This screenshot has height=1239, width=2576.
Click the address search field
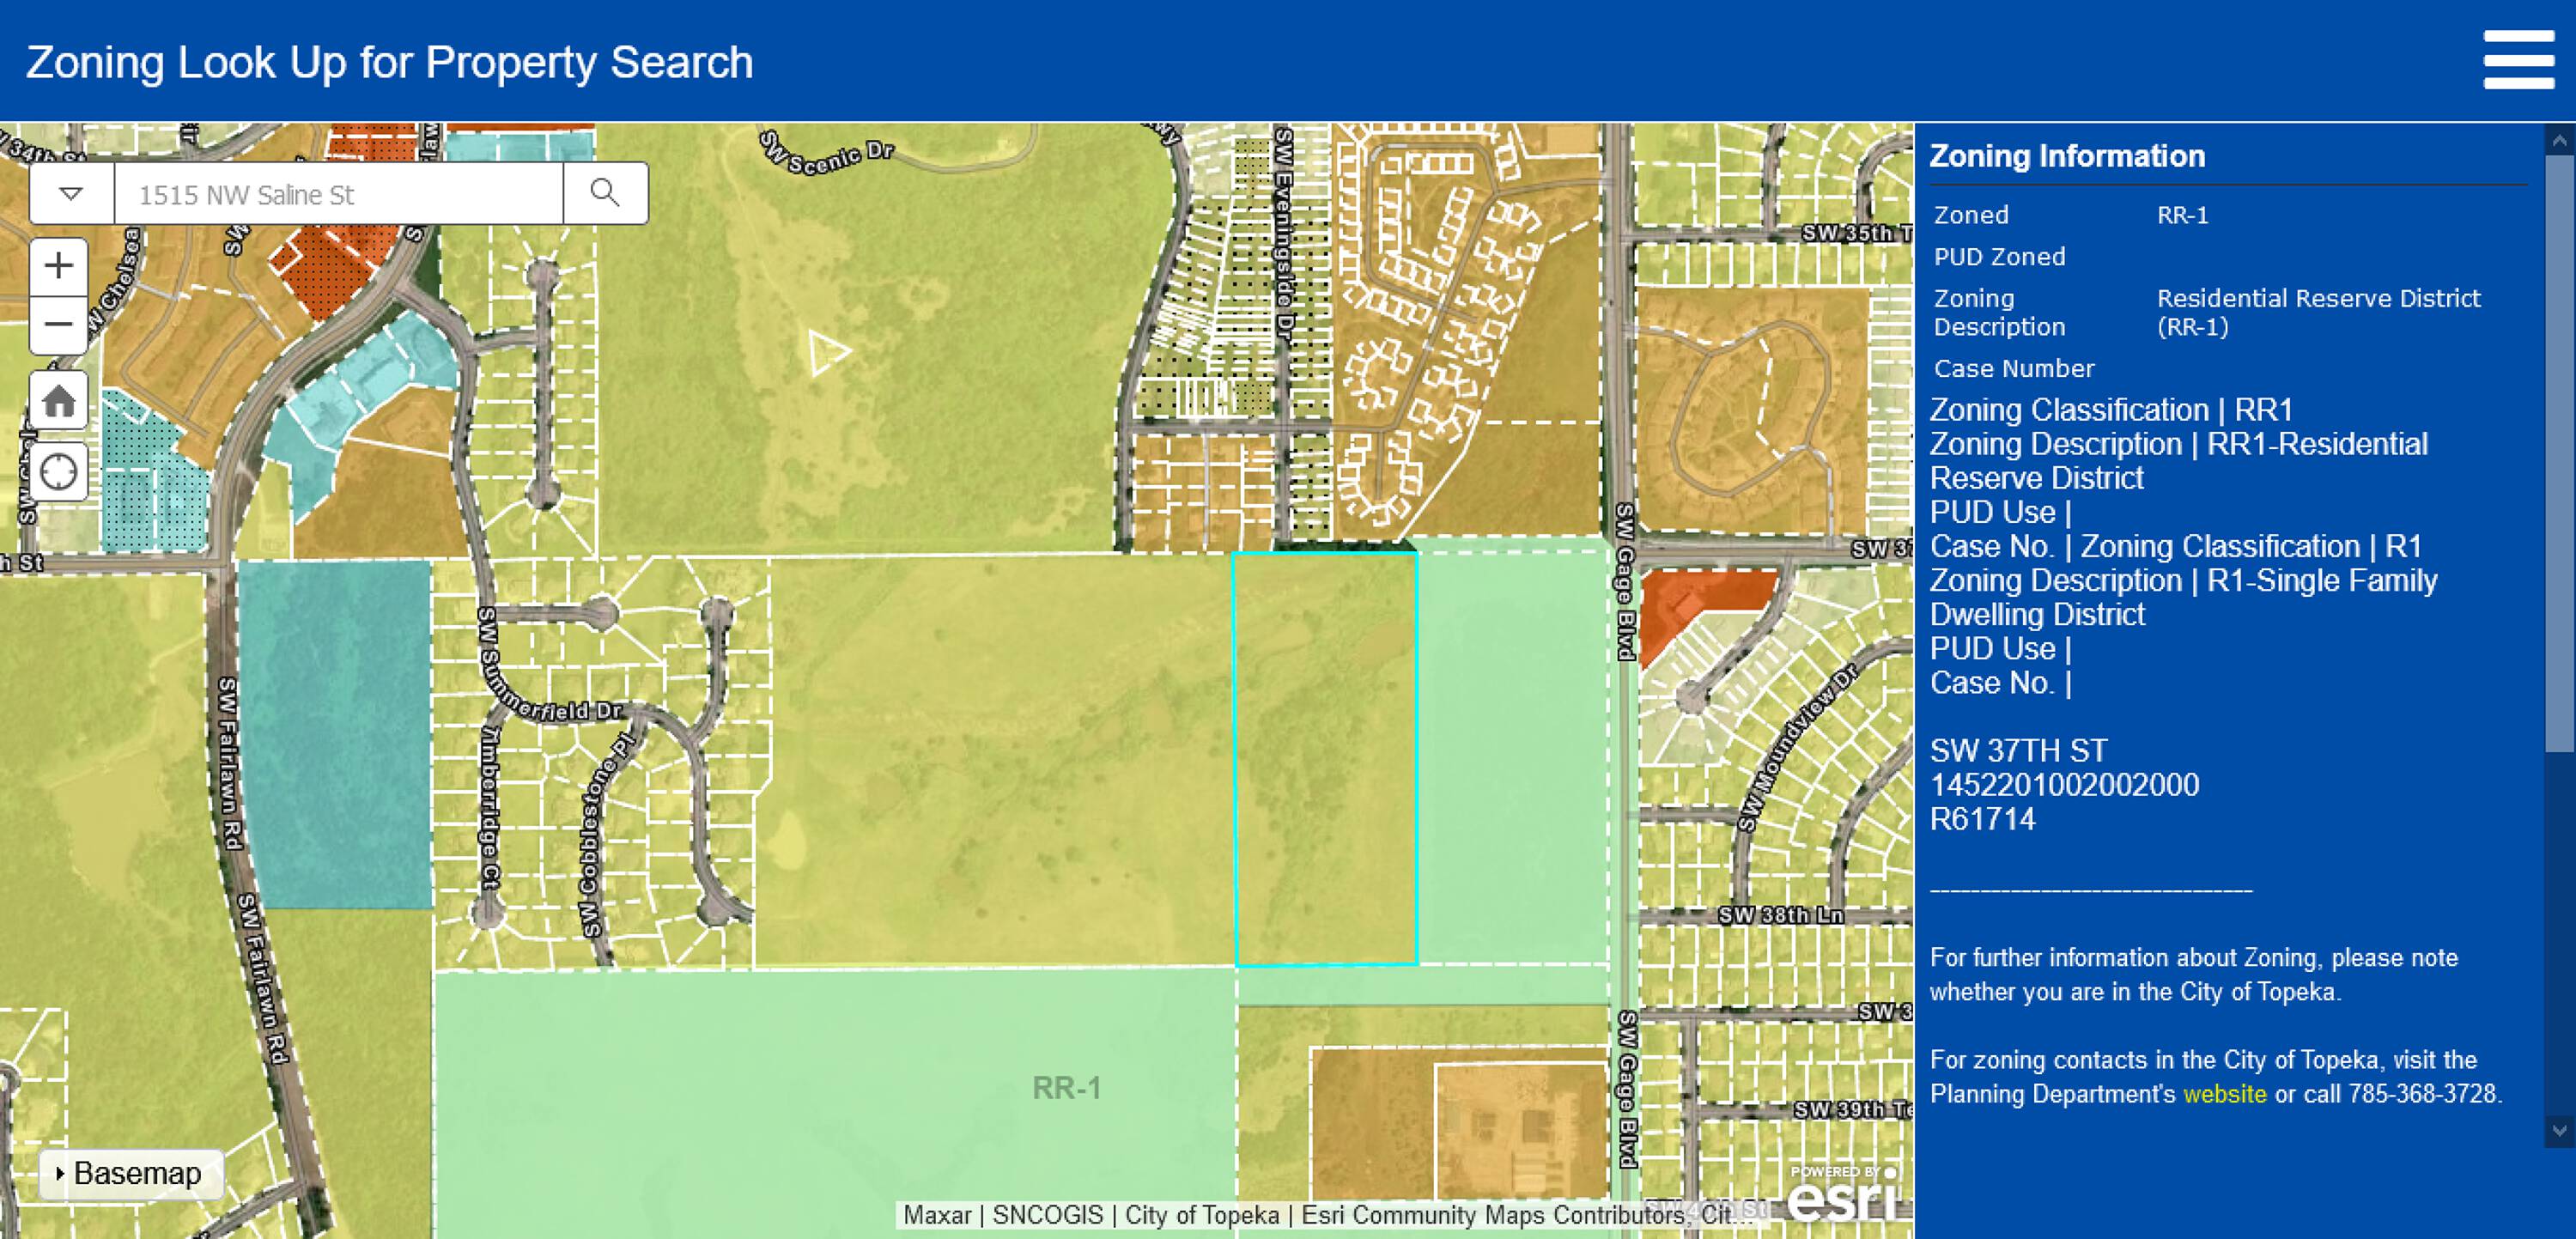point(338,194)
